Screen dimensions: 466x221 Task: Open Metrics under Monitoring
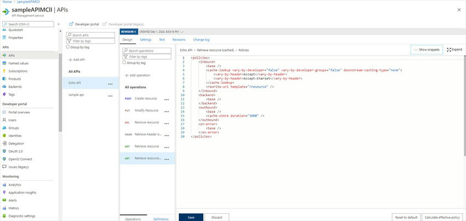click(x=13, y=208)
